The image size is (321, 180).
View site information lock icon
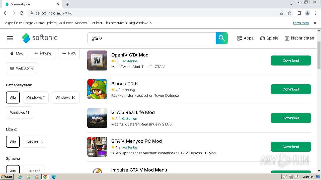31,13
